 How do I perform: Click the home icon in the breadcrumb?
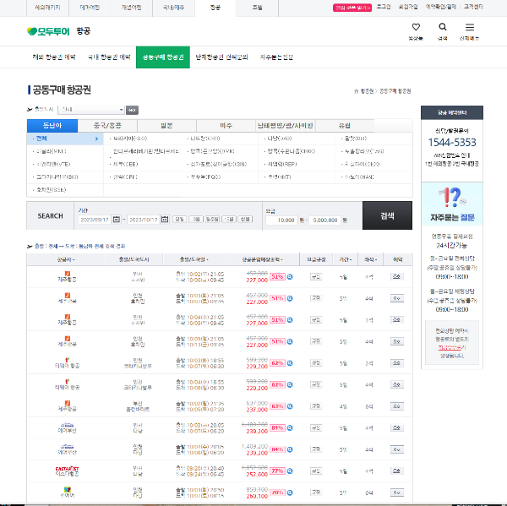[x=356, y=91]
